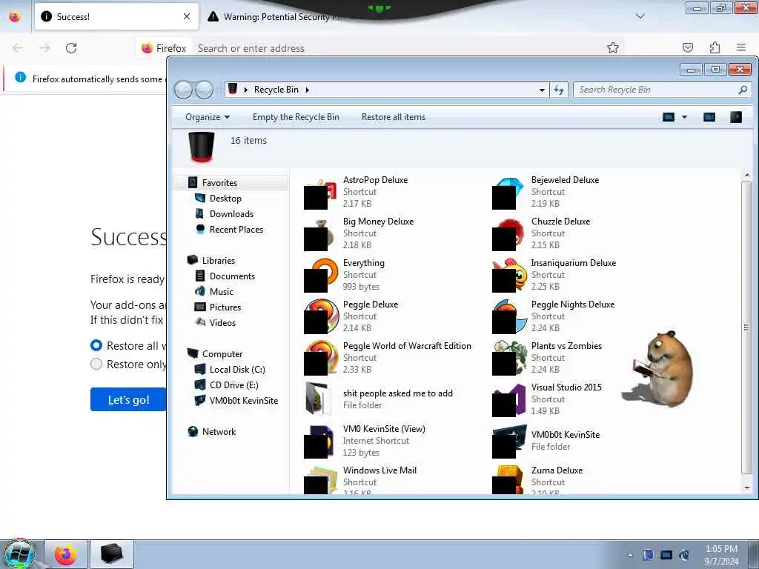Open Firefox from the taskbar
759x569 pixels.
pyautogui.click(x=66, y=554)
